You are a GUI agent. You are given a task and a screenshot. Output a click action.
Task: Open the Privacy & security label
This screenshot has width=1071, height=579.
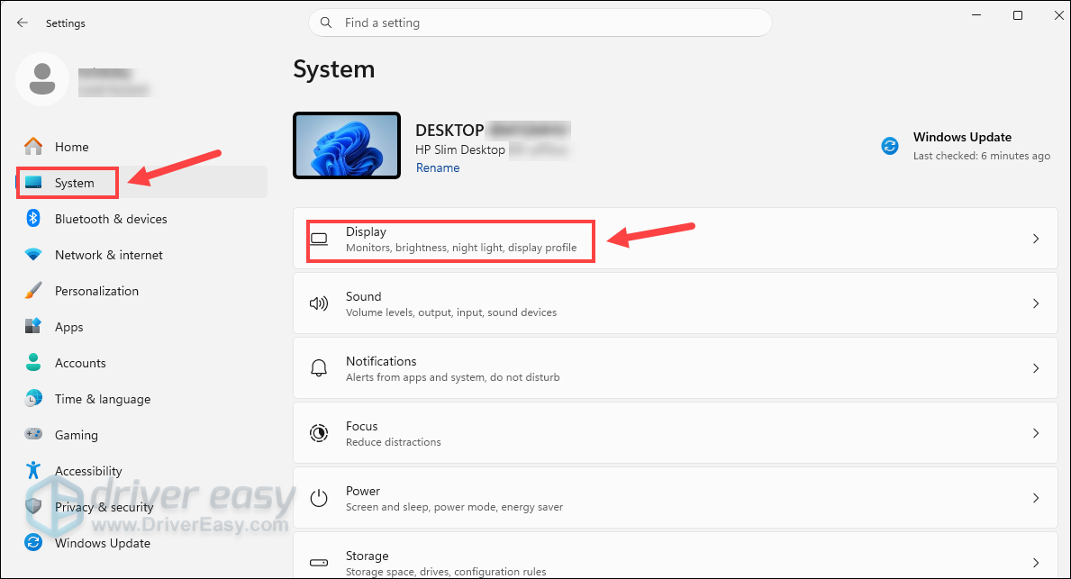(104, 507)
